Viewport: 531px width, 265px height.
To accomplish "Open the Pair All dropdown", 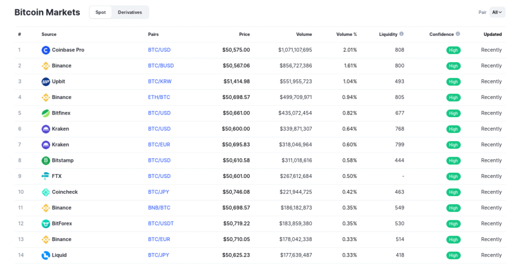I will (x=497, y=12).
